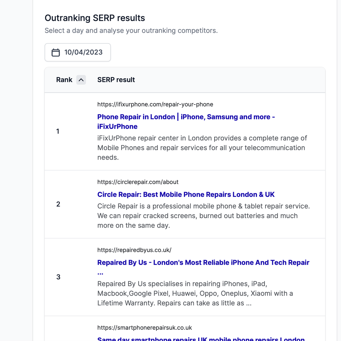Open the Repaired By Us result title
The height and width of the screenshot is (341, 341).
pos(203,263)
